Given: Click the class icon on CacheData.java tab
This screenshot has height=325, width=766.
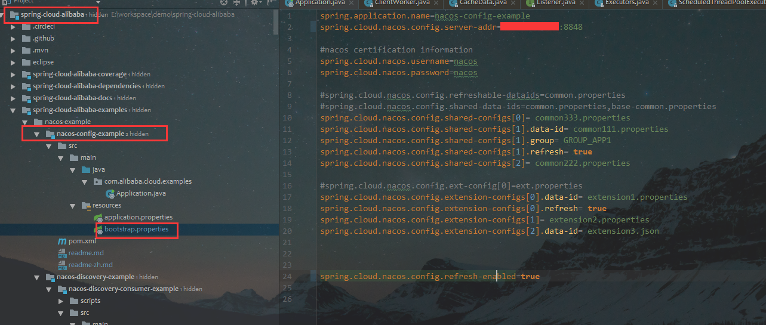Looking at the screenshot, I should pos(453,3).
